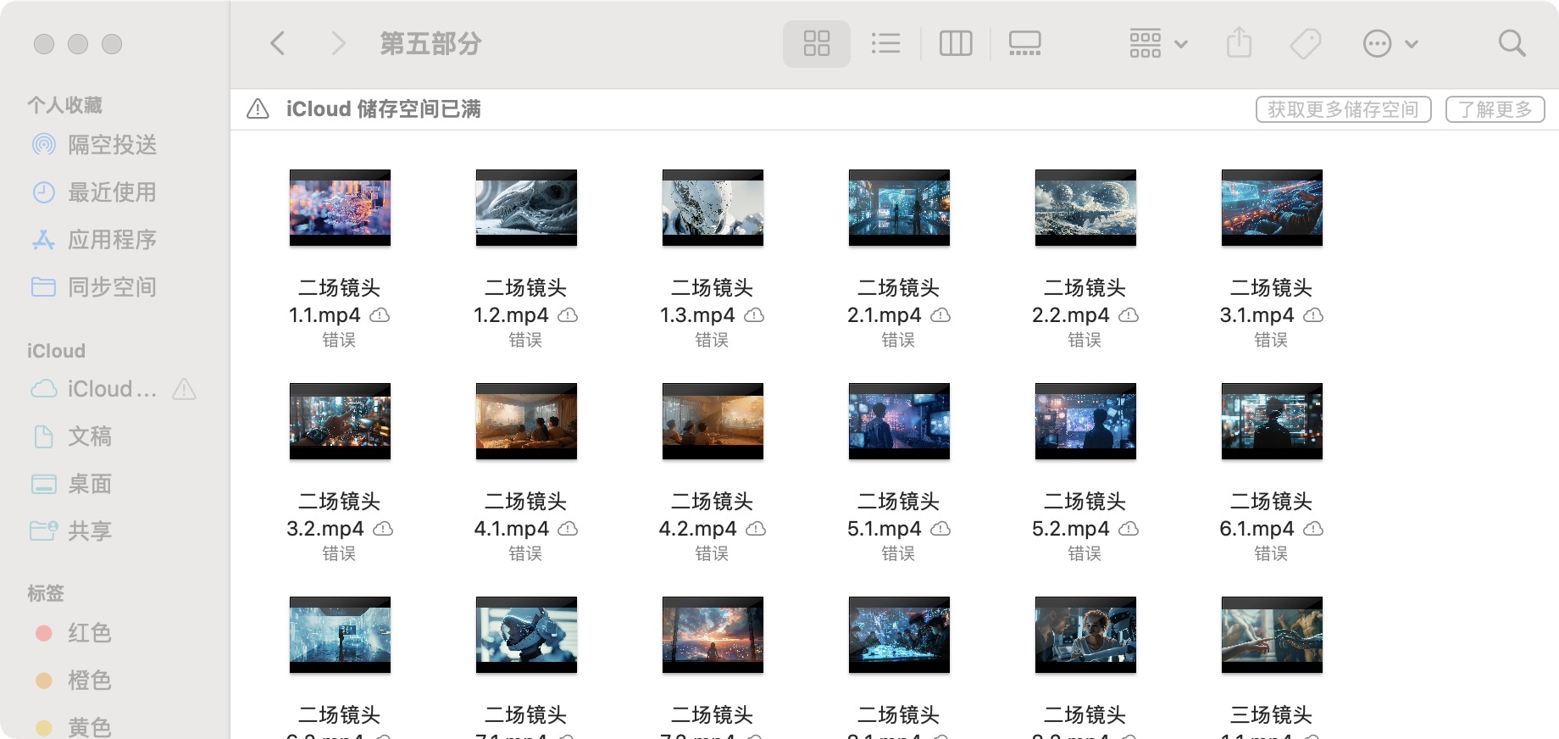Click the 错误 status under 二场镜头6.1.mp4
The image size is (1559, 739).
pos(1271,553)
